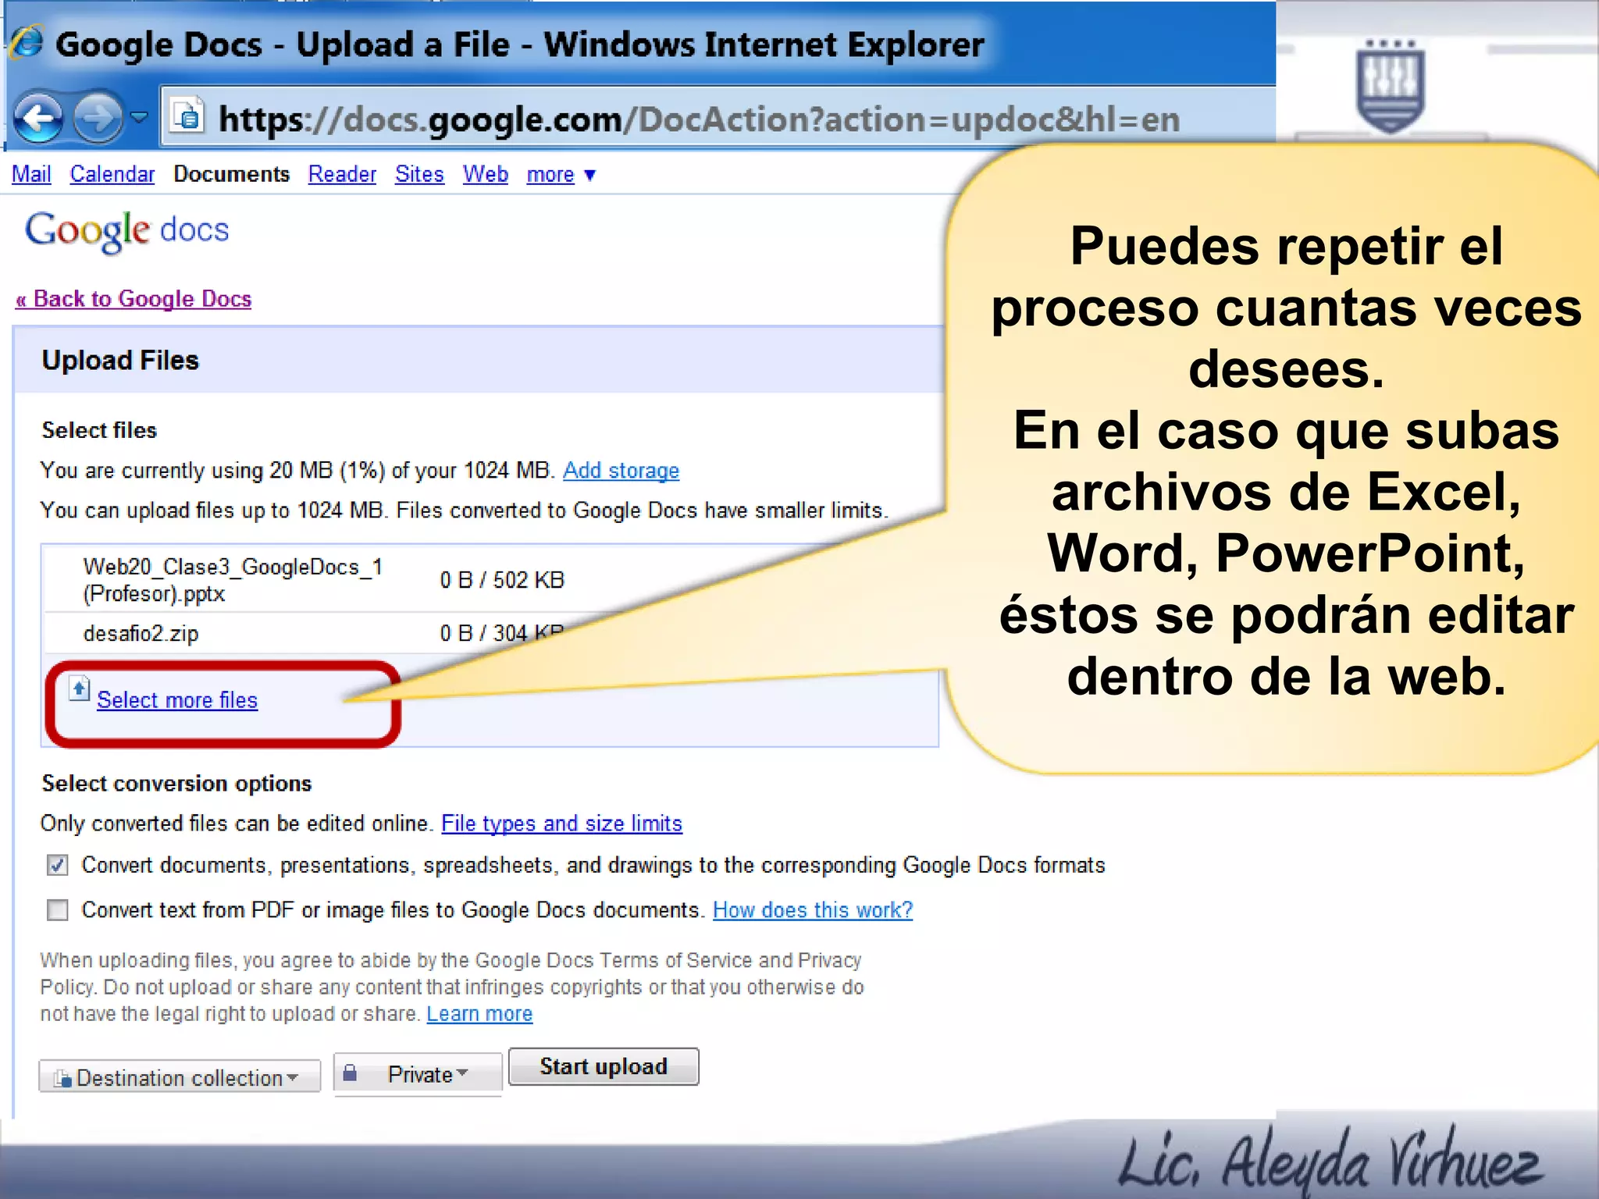
Task: Click the upload icon beside Select more files
Action: [x=79, y=688]
